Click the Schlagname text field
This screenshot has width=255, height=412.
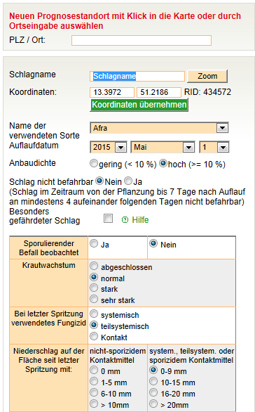click(x=137, y=76)
